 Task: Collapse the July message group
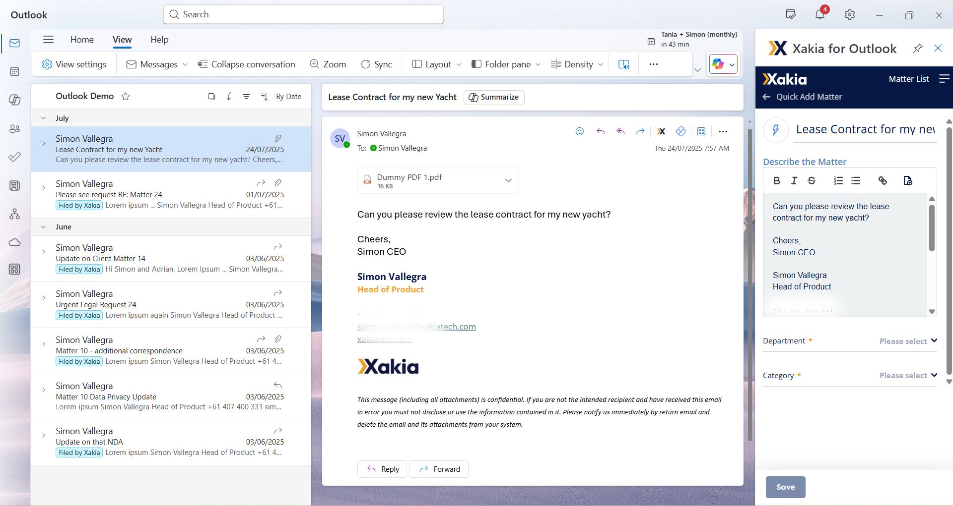pos(44,118)
